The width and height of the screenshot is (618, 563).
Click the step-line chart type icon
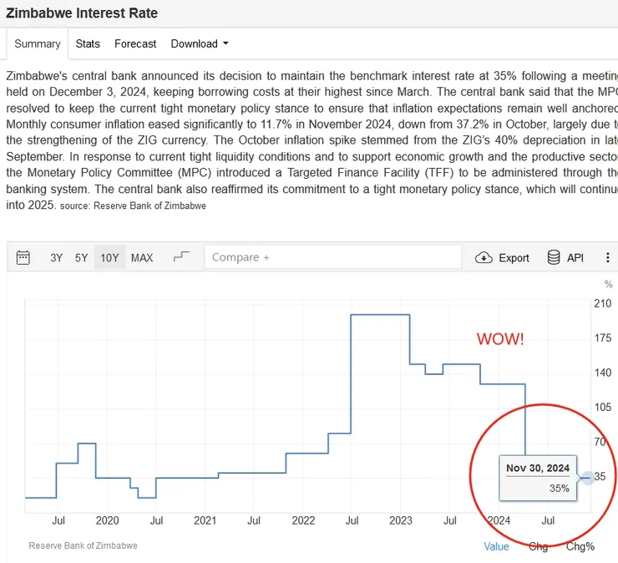[x=181, y=257]
